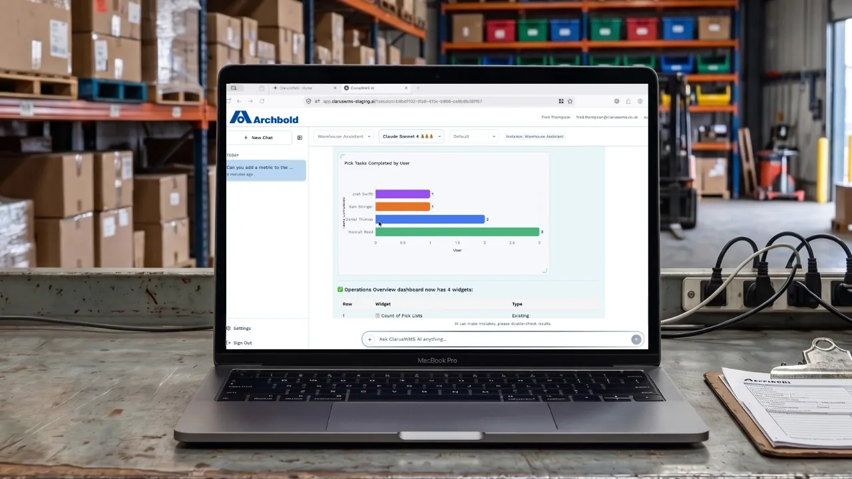The width and height of the screenshot is (852, 479).
Task: Collapse sidebar using the panel icon
Action: tap(300, 138)
